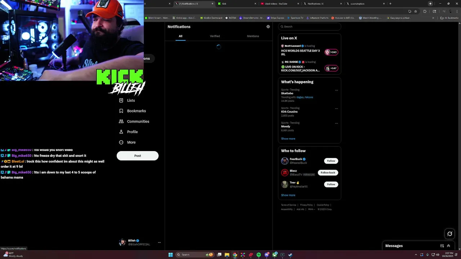Open Terms of Service link
The height and width of the screenshot is (259, 461).
288,205
